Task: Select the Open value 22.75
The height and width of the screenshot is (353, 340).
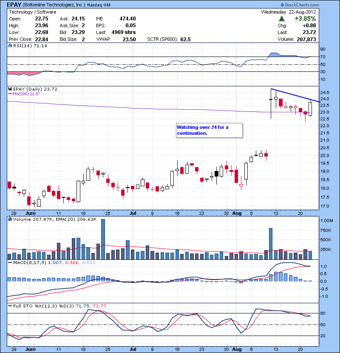Action: pos(41,19)
